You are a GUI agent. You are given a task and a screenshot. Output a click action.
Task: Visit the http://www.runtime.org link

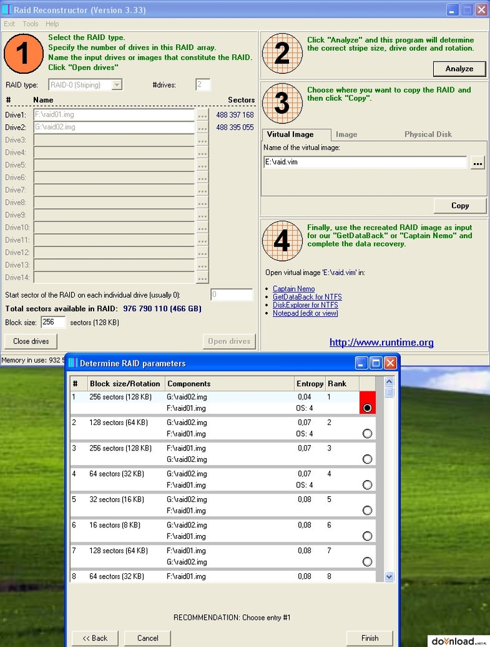tap(381, 342)
